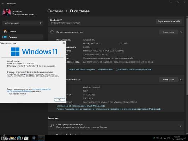The width and height of the screenshot is (188, 141).
Task: Open 'Соглашение об использовании служб Майкрософт' link
Action: pyautogui.click(x=81, y=106)
